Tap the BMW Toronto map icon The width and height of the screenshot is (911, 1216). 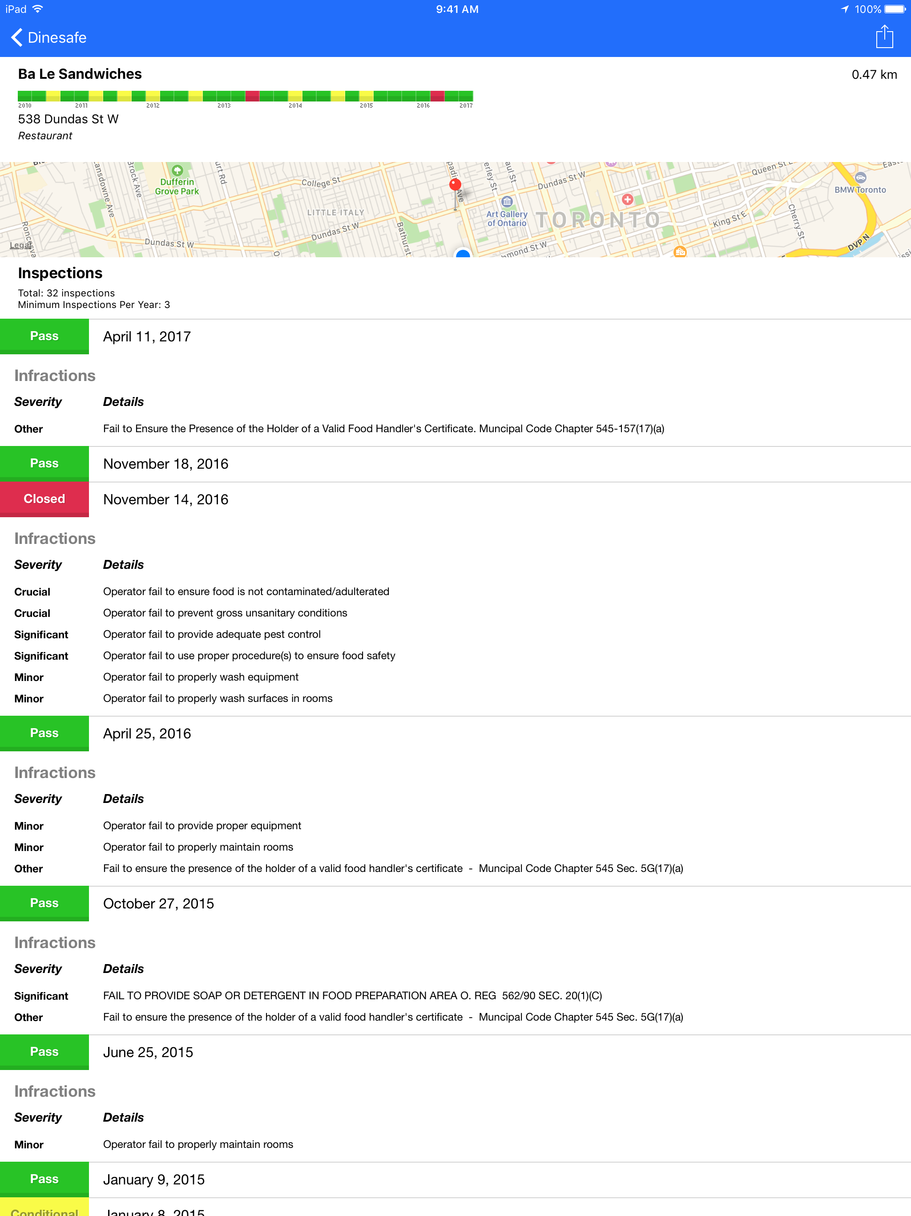[x=860, y=178]
